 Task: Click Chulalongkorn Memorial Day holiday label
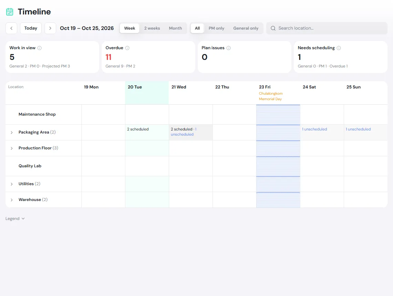271,96
